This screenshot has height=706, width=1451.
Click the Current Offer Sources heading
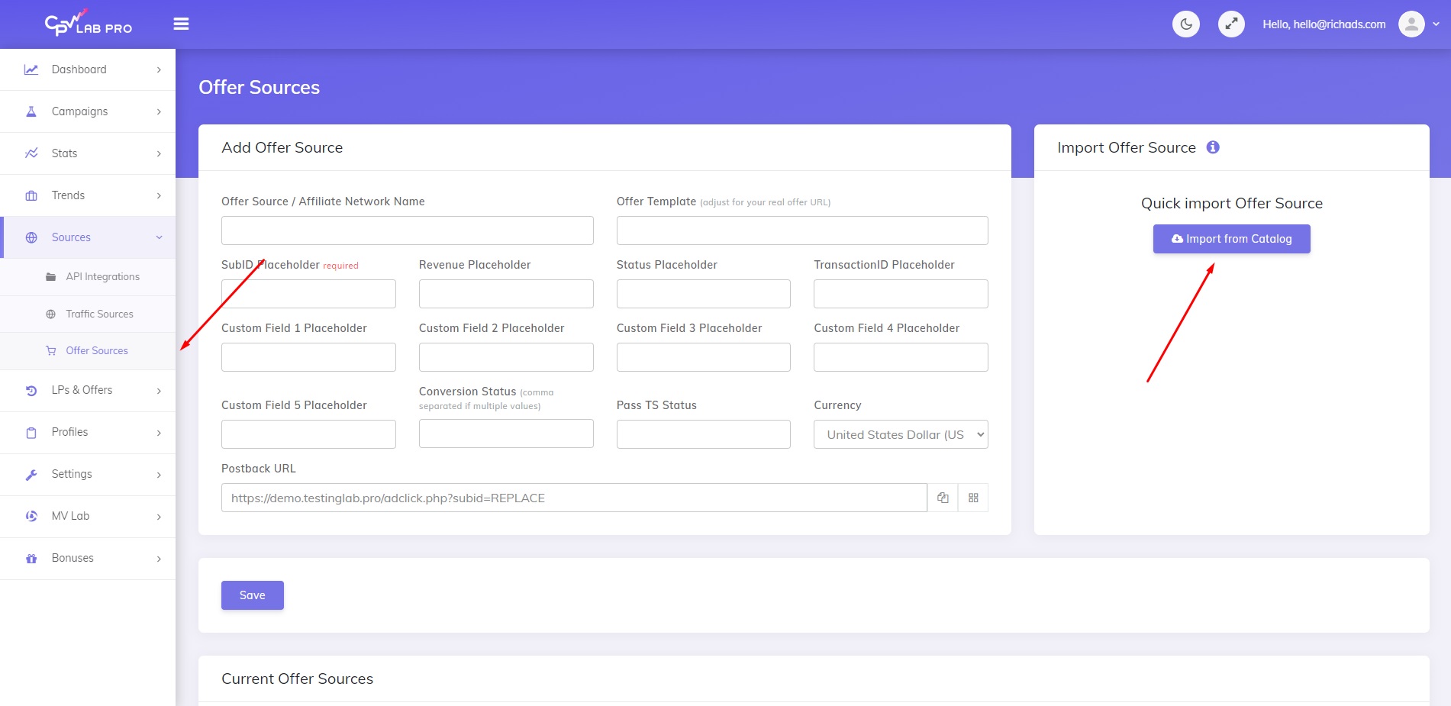pyautogui.click(x=297, y=679)
